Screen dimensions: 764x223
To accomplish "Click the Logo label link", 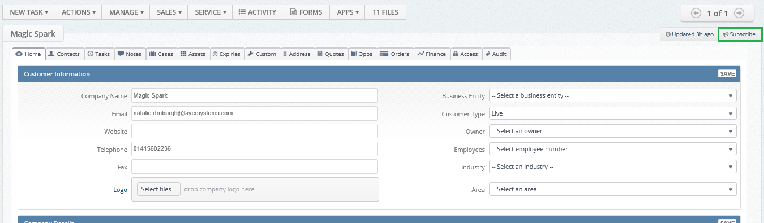I will click(120, 190).
